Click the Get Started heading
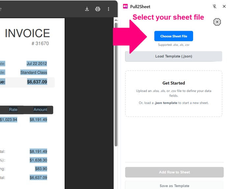The image size is (229, 189). pos(174,83)
